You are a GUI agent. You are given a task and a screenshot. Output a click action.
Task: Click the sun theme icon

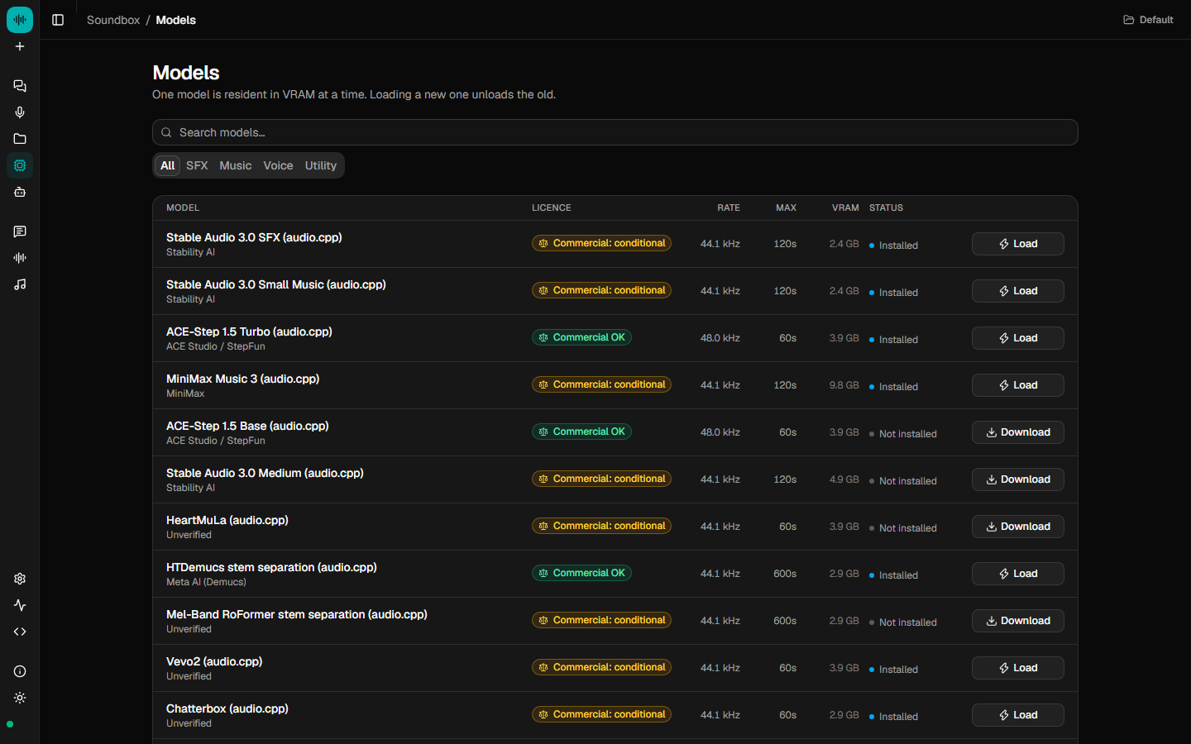tap(20, 698)
